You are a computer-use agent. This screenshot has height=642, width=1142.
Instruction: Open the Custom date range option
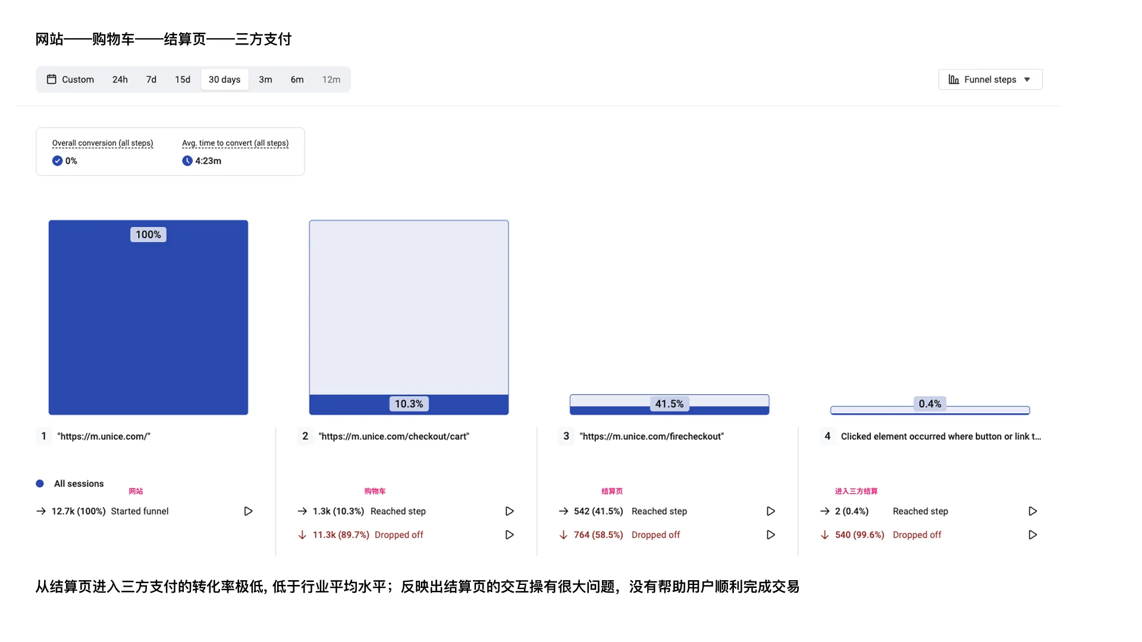tap(71, 80)
